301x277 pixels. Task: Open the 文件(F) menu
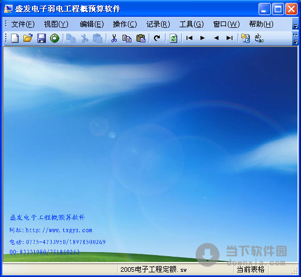pos(23,24)
